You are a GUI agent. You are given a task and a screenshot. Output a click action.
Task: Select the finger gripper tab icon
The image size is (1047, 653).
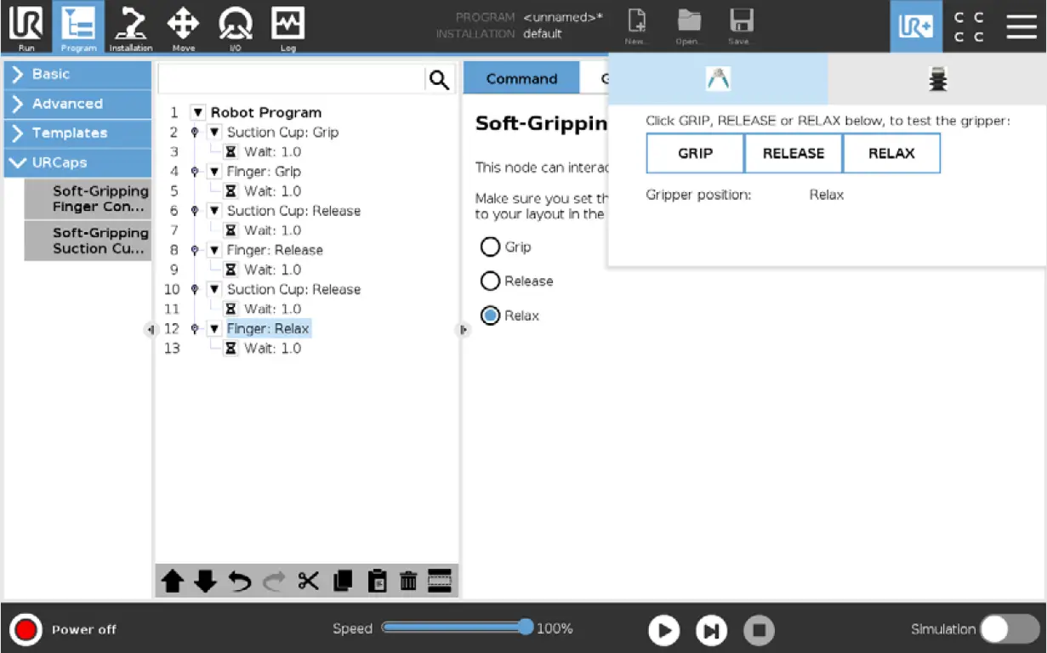(x=718, y=80)
